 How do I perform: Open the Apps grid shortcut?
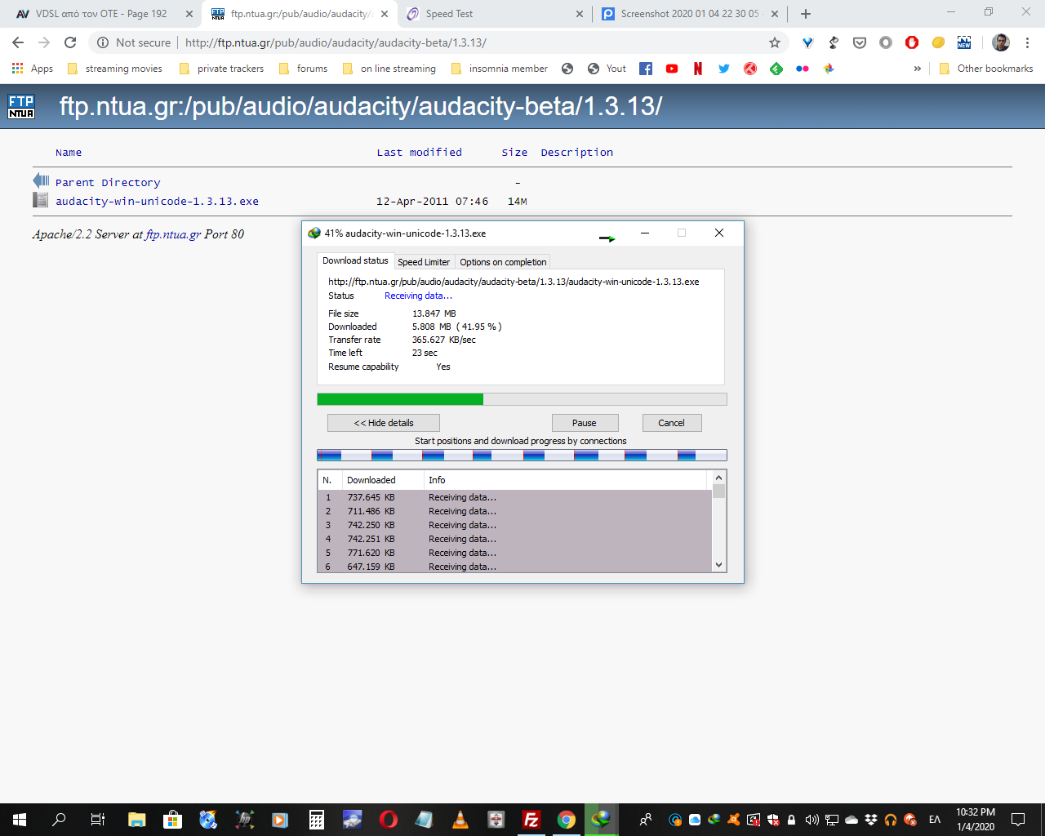tap(33, 69)
